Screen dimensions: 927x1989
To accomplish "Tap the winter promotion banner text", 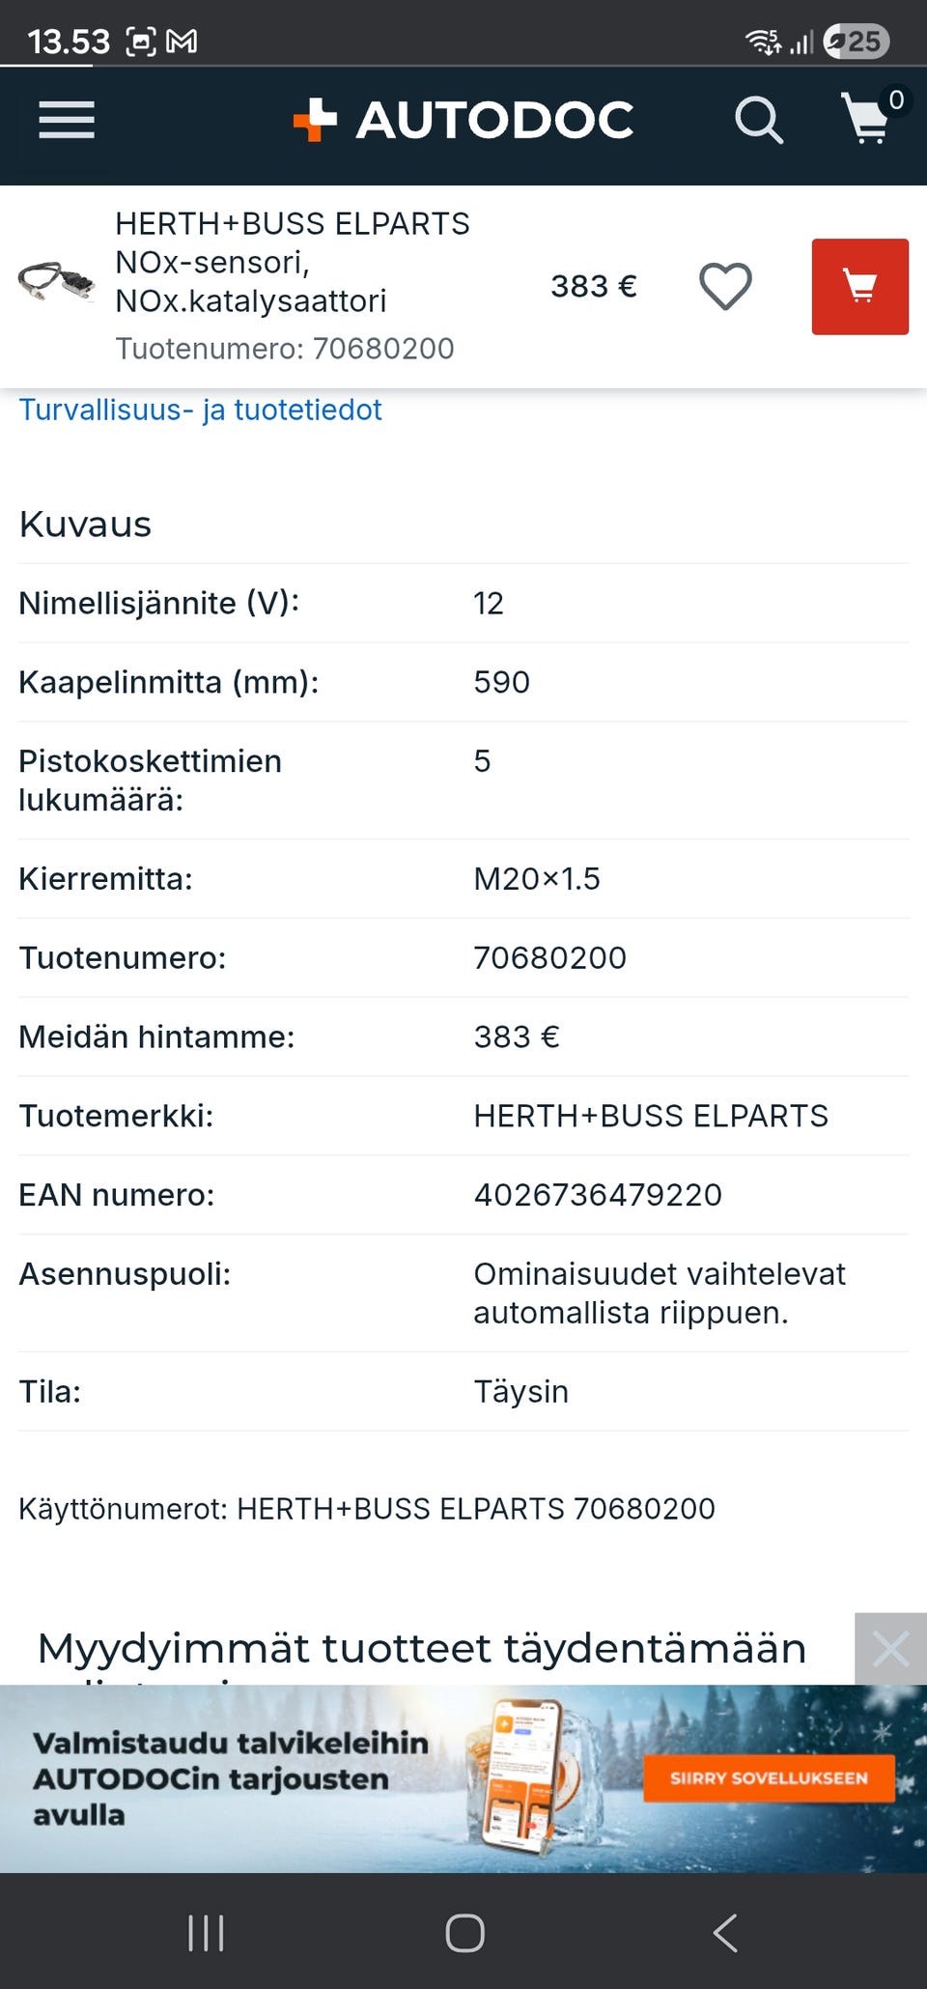I will tap(230, 1778).
